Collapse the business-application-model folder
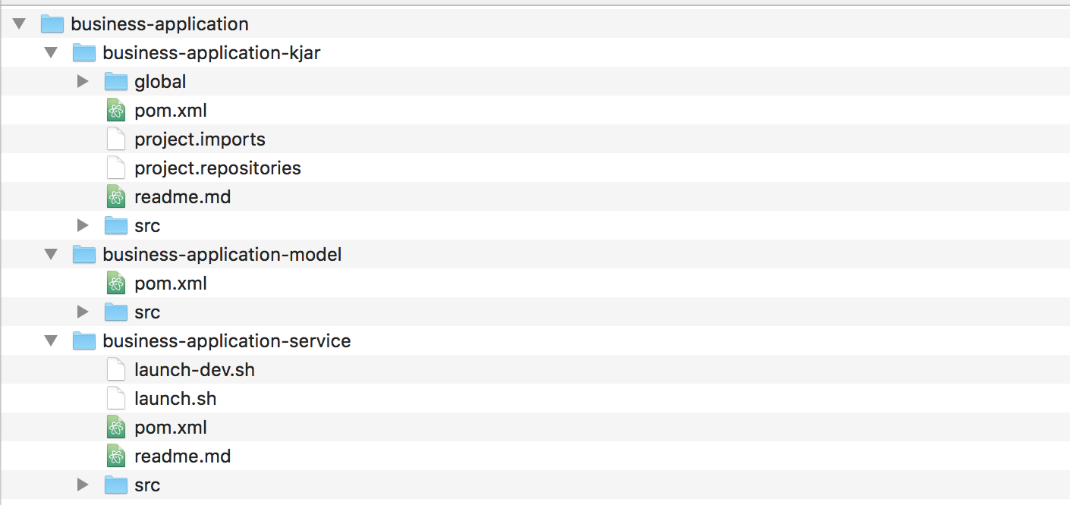 52,255
